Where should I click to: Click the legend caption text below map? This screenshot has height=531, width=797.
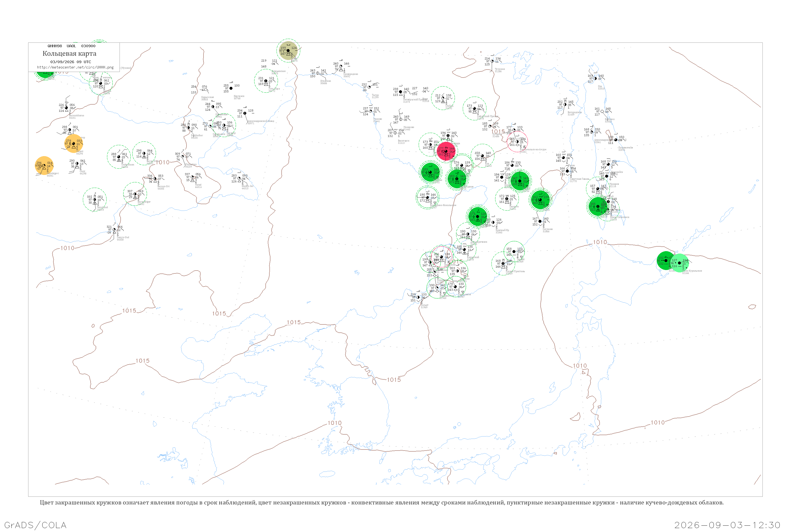click(381, 503)
